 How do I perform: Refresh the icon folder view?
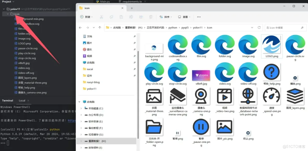pyautogui.click(x=259, y=27)
